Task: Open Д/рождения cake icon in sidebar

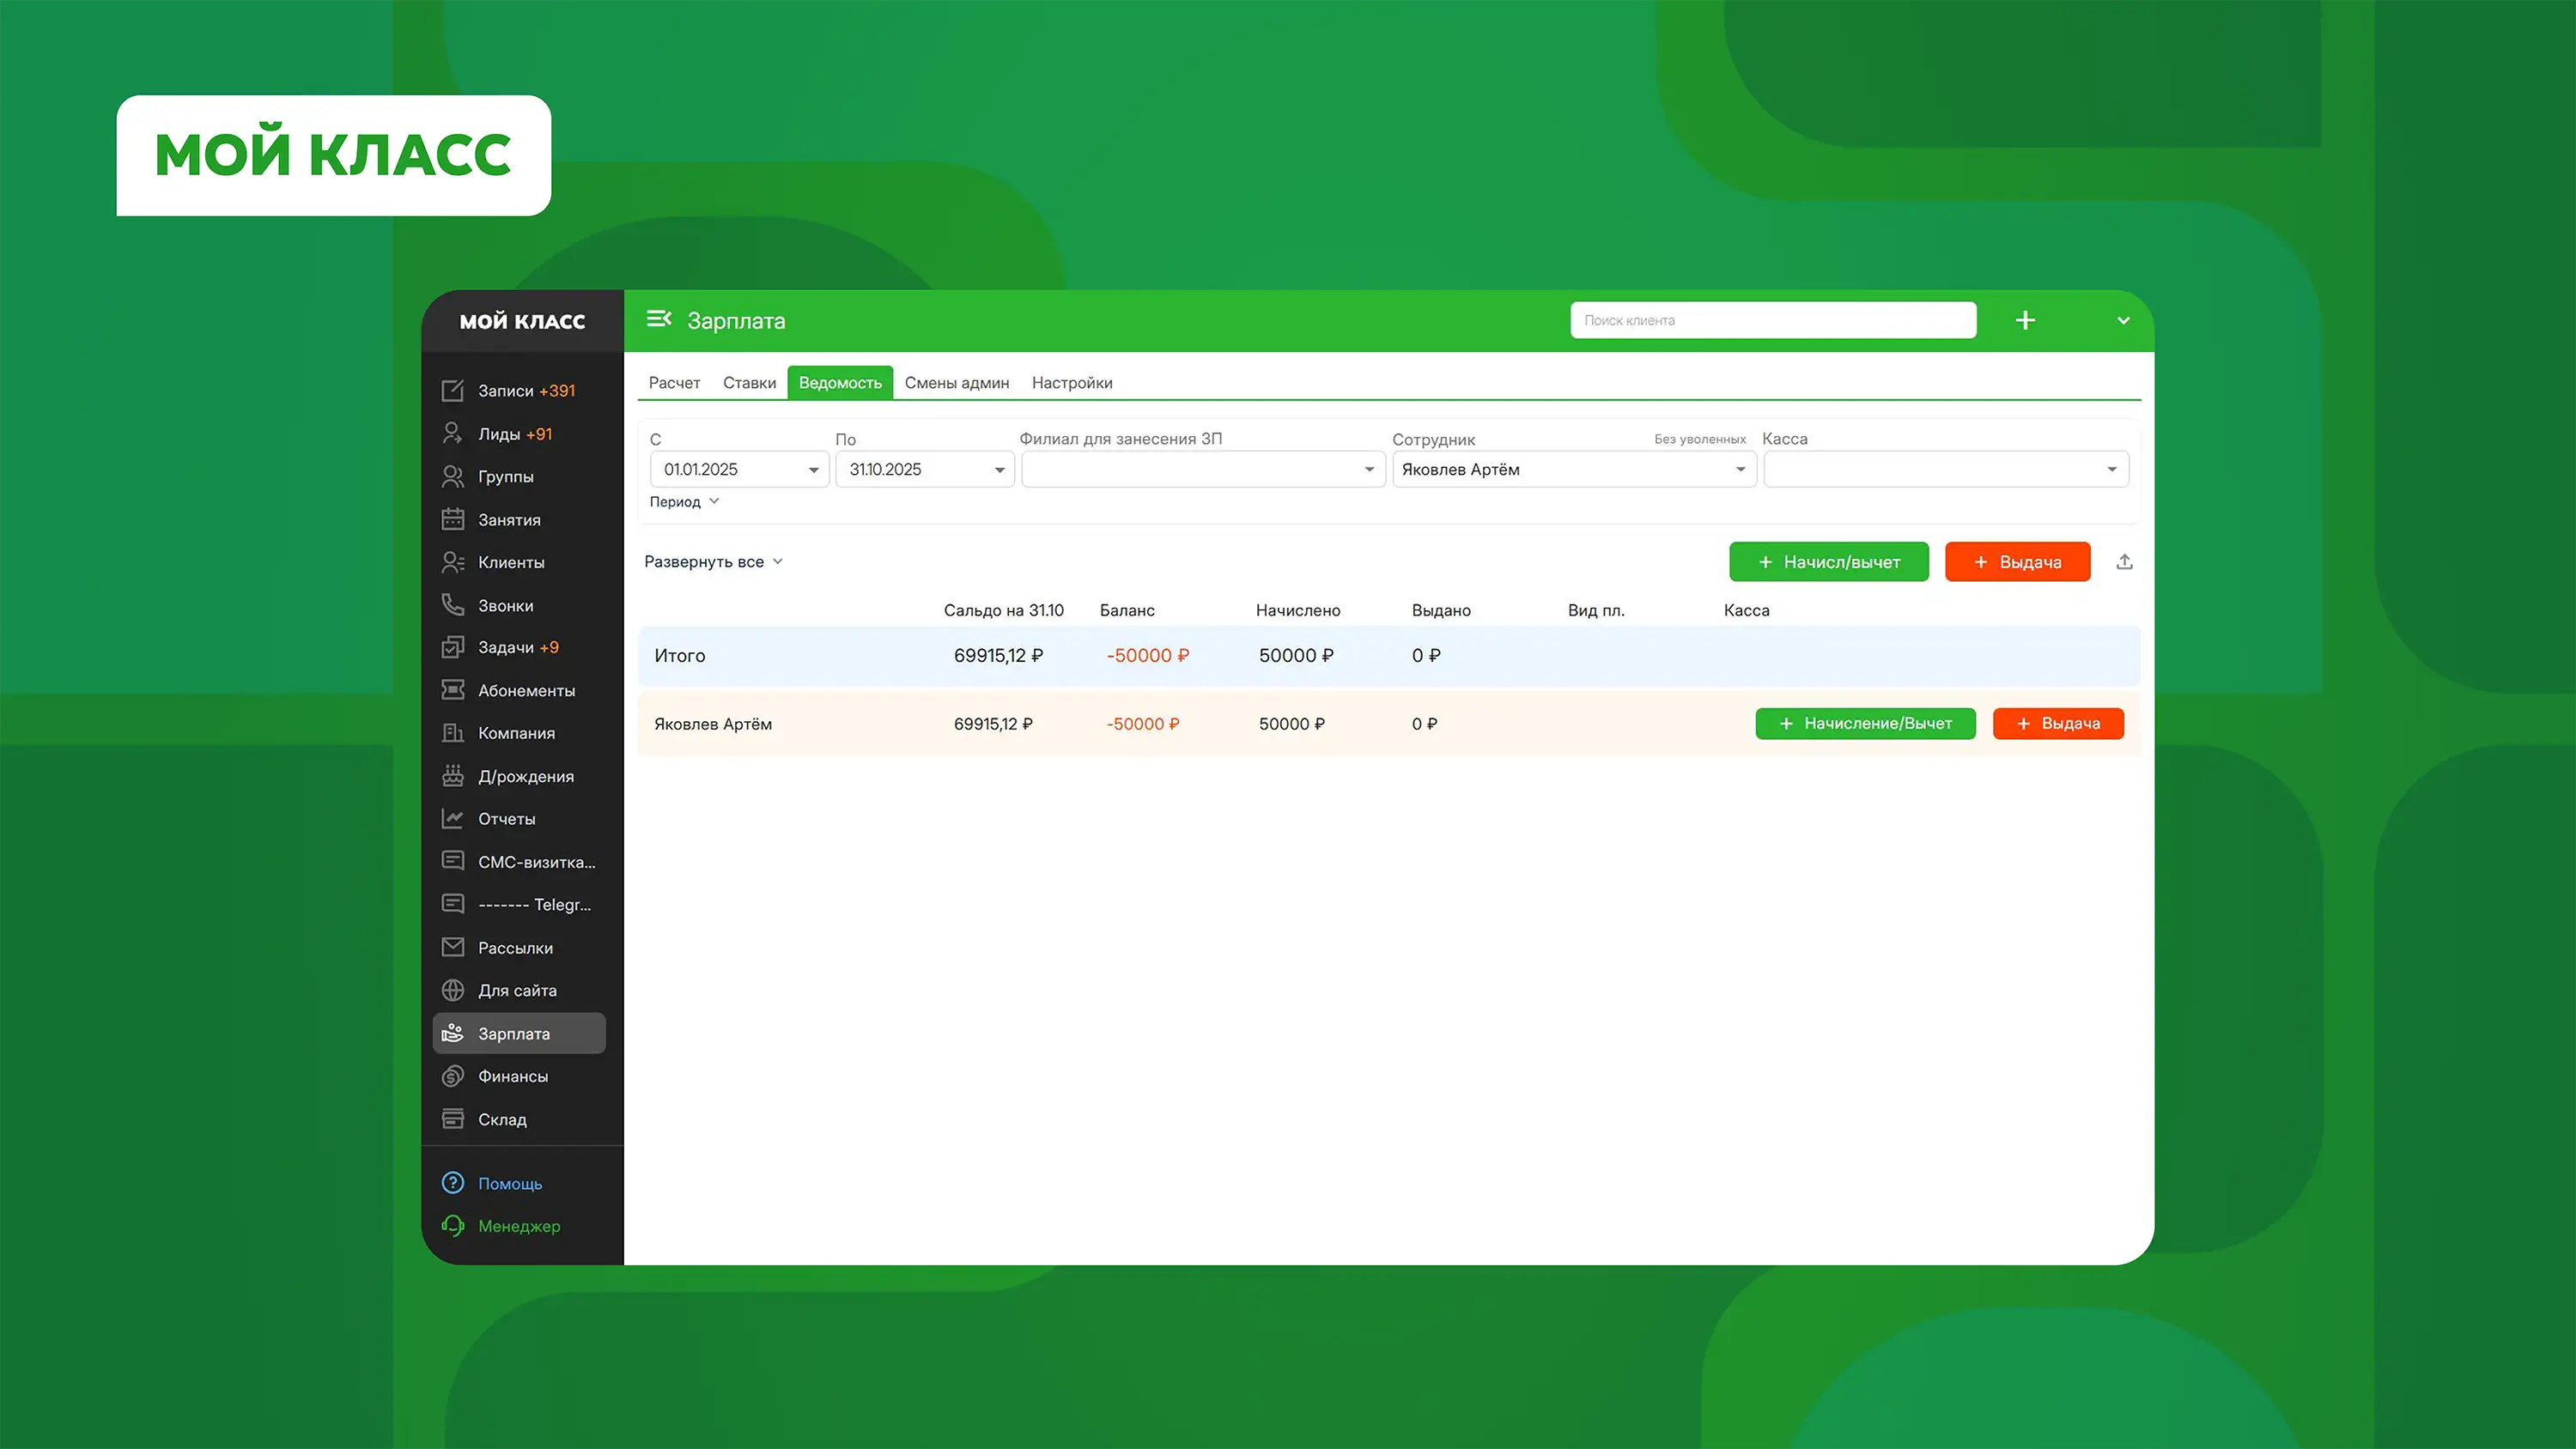Action: [x=453, y=776]
